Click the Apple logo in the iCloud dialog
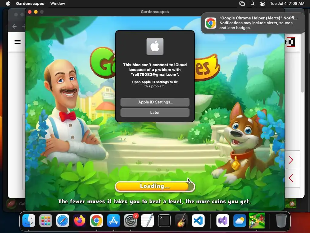 155,46
